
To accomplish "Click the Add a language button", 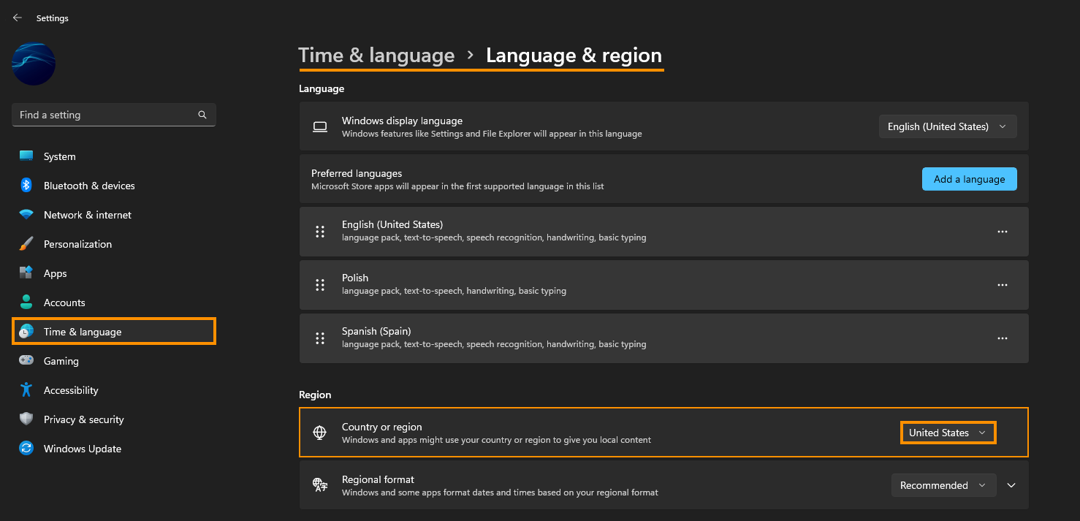I will (x=969, y=179).
